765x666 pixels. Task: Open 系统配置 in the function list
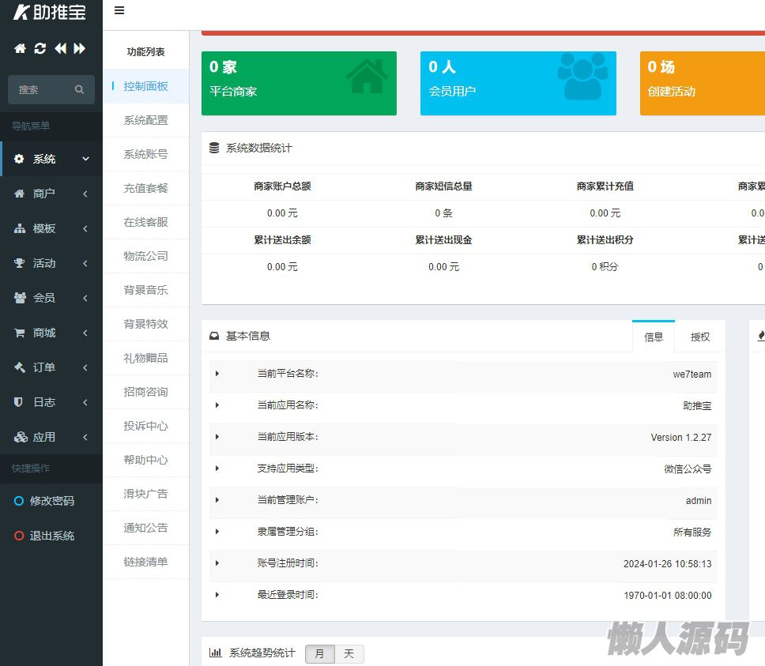point(145,120)
